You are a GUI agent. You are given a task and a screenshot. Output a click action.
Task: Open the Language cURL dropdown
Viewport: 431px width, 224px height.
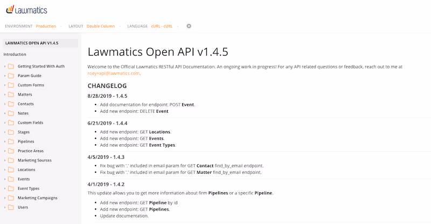pyautogui.click(x=165, y=26)
